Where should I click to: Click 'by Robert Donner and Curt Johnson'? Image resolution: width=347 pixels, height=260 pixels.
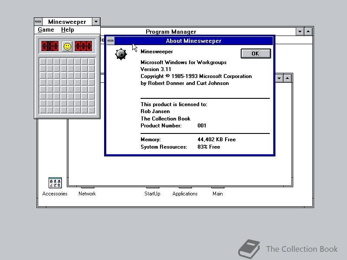[185, 83]
